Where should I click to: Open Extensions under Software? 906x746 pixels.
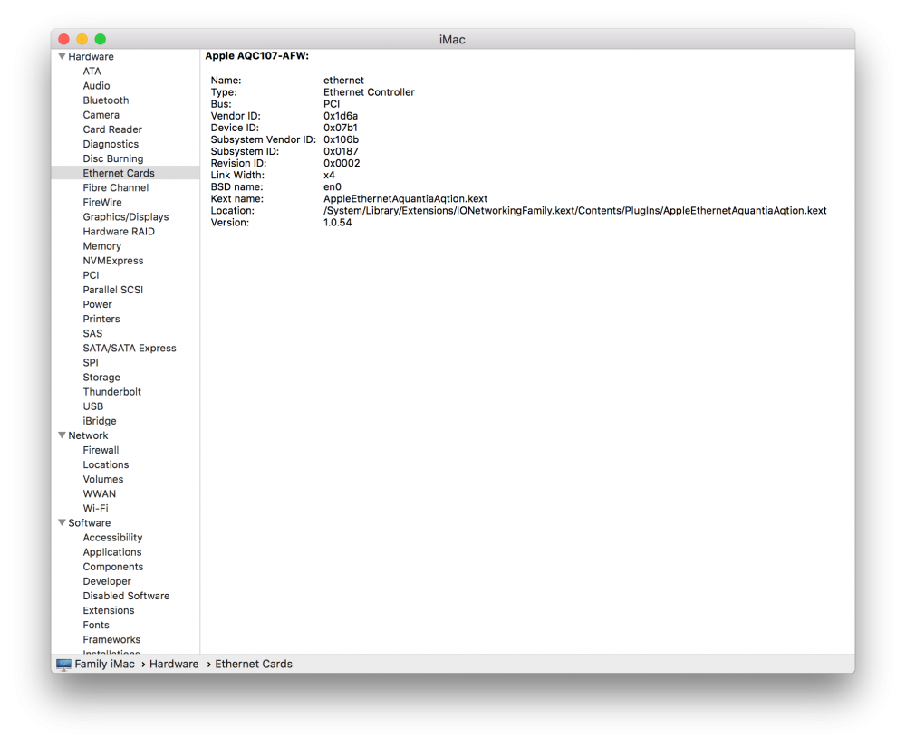[x=108, y=610]
